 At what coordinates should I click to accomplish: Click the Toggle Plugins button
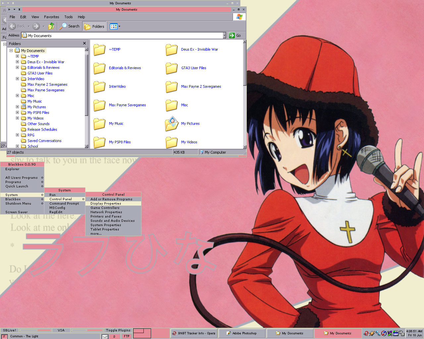pos(118,330)
